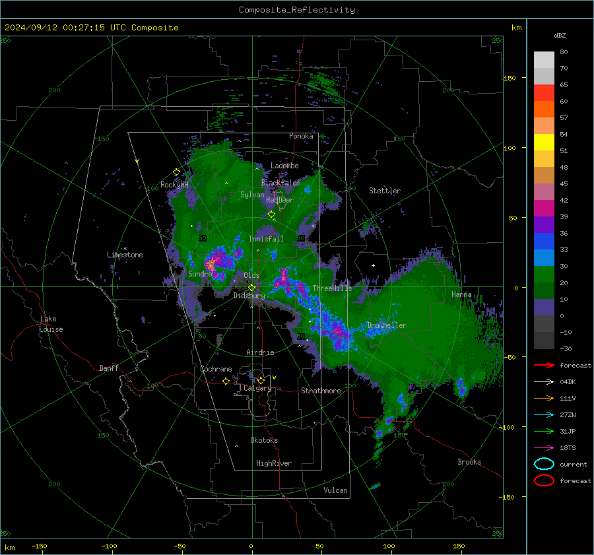Click the Composite_Reflectivity title text

point(297,10)
